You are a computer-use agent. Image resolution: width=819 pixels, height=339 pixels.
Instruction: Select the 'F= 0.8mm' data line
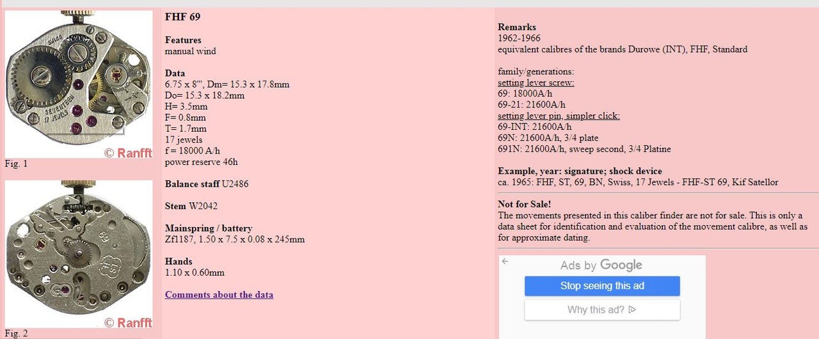[186, 118]
